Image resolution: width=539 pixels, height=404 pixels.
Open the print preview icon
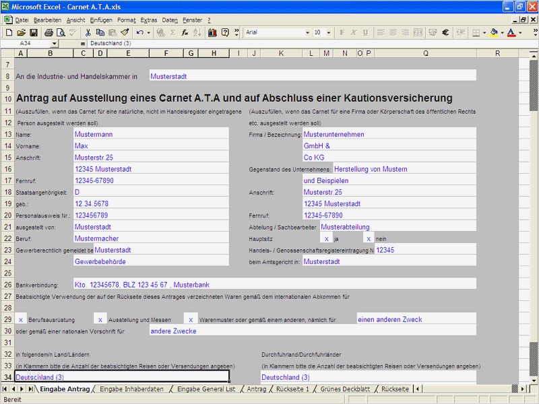[x=61, y=32]
